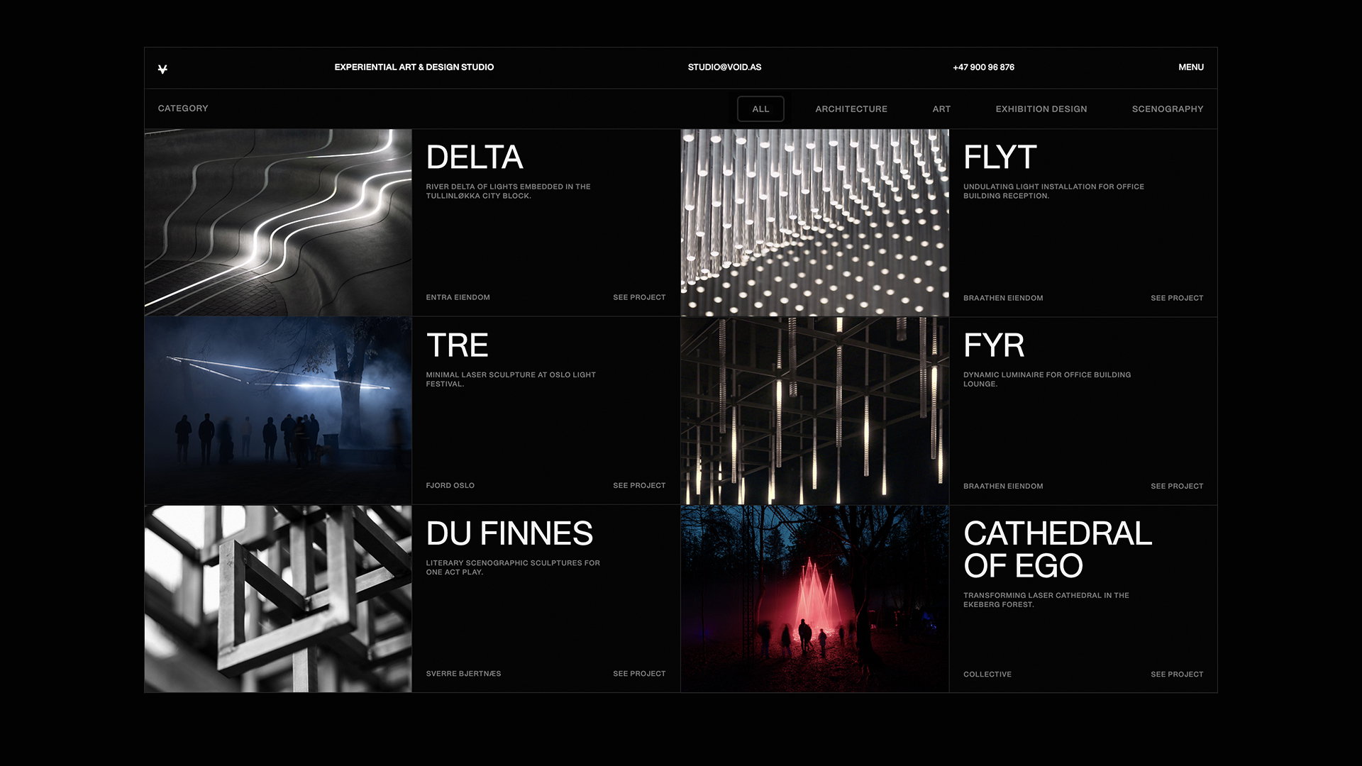Open SEE PROJECT for Du Finnes

click(639, 674)
